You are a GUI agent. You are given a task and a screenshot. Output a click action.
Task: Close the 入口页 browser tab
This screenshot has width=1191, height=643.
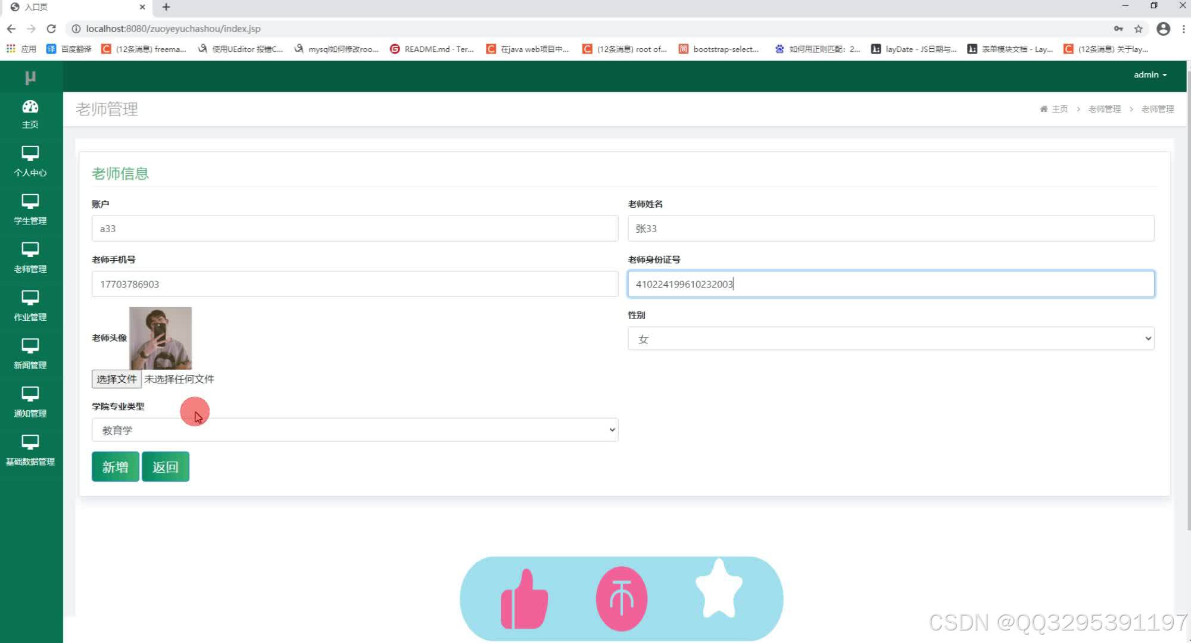[142, 7]
